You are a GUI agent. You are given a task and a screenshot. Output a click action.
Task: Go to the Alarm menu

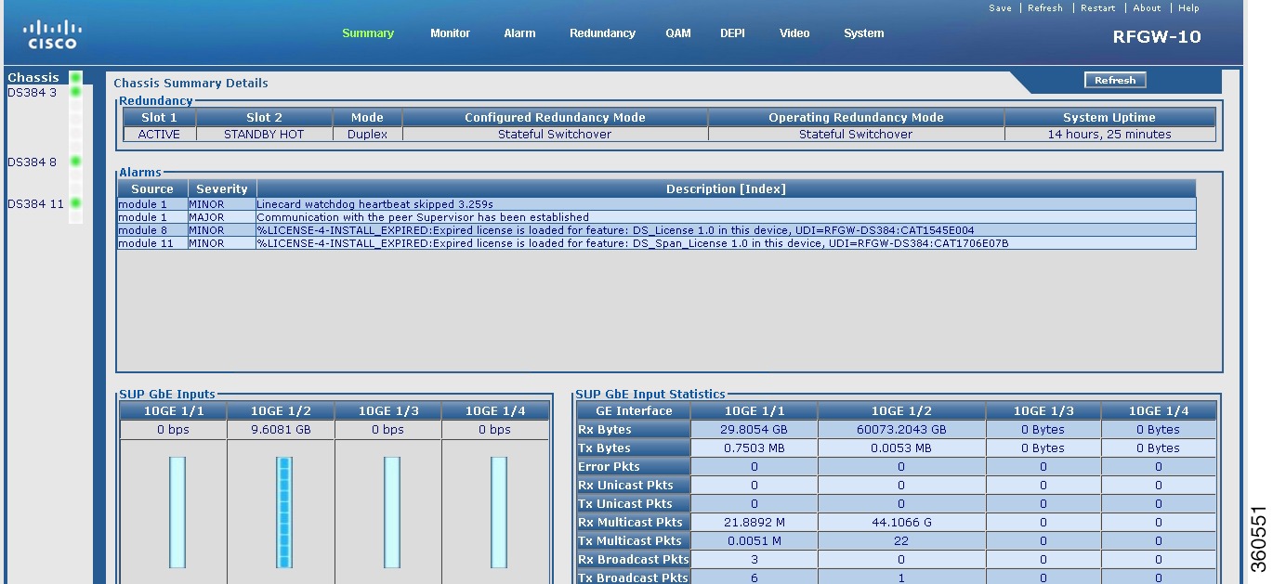point(519,33)
